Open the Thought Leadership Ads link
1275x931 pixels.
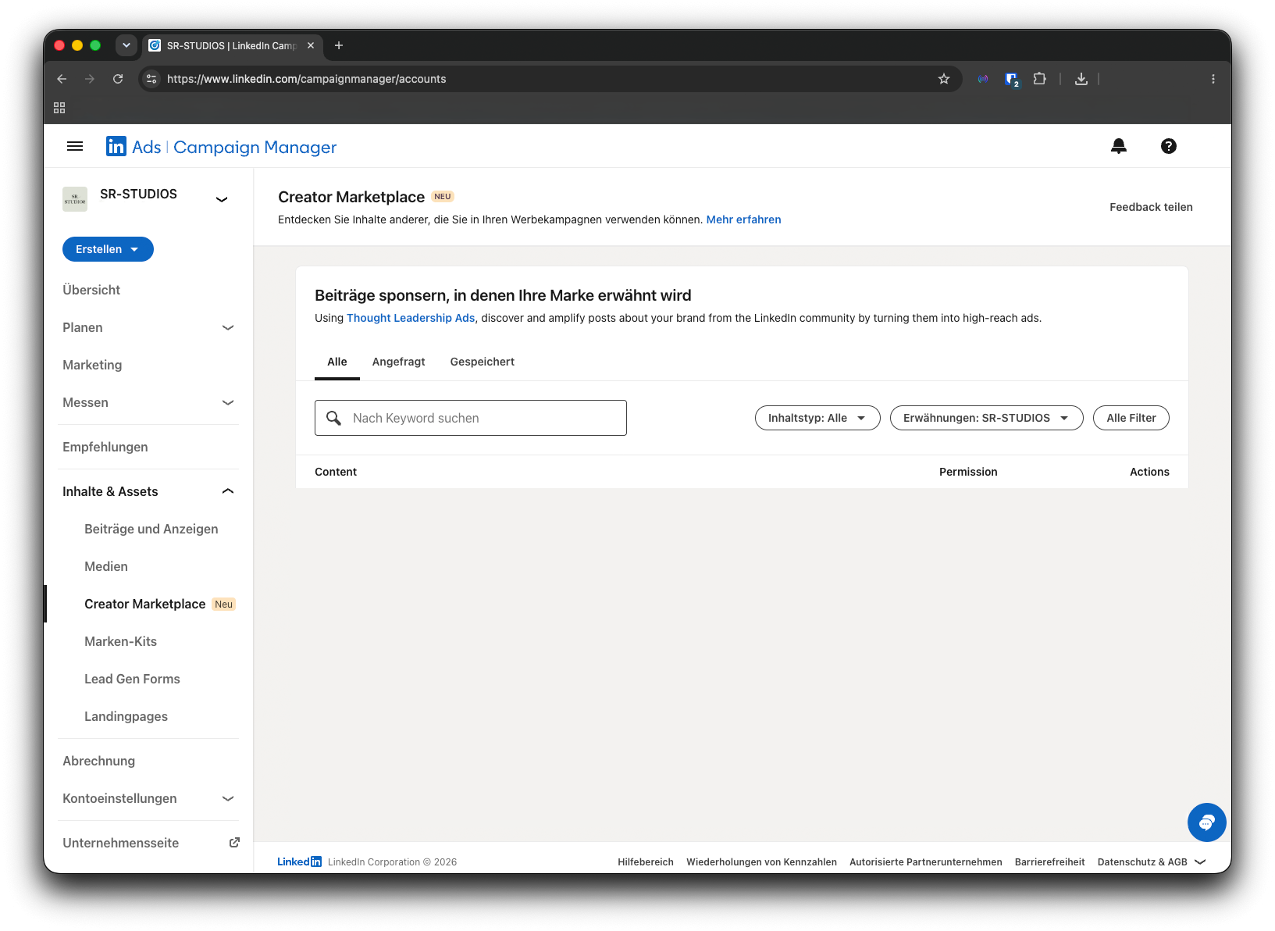click(x=411, y=318)
